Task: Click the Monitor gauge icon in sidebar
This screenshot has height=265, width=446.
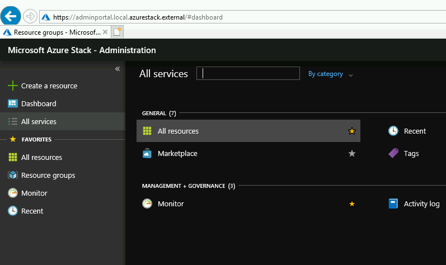Action: pyautogui.click(x=13, y=193)
